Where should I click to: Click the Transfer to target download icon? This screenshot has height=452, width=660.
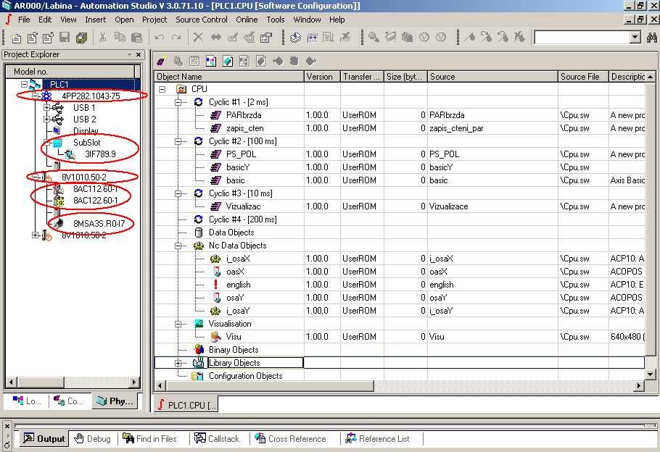(x=295, y=38)
